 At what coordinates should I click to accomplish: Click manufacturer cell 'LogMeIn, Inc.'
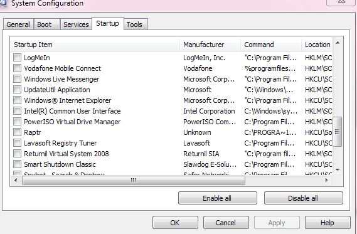pos(205,58)
